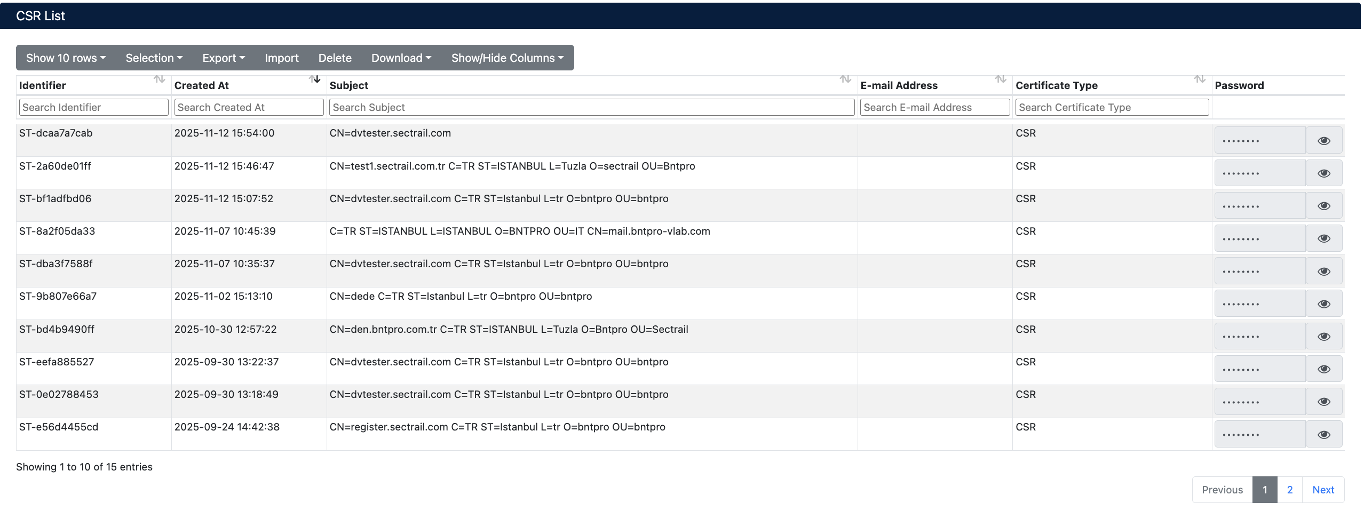Screen dimensions: 1364x511
Task: Click eye icon on ST-8a2f05da33 row
Action: pyautogui.click(x=1323, y=238)
